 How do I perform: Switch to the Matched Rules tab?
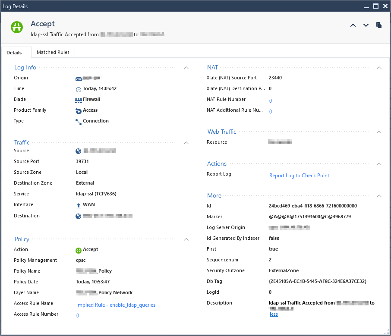53,52
